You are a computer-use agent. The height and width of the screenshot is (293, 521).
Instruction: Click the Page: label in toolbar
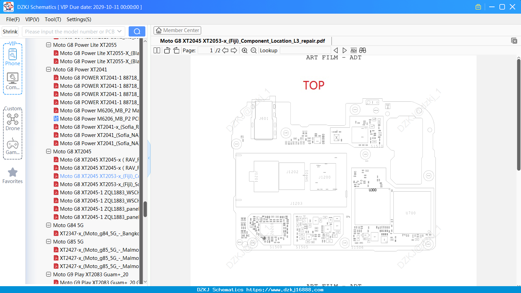[189, 51]
